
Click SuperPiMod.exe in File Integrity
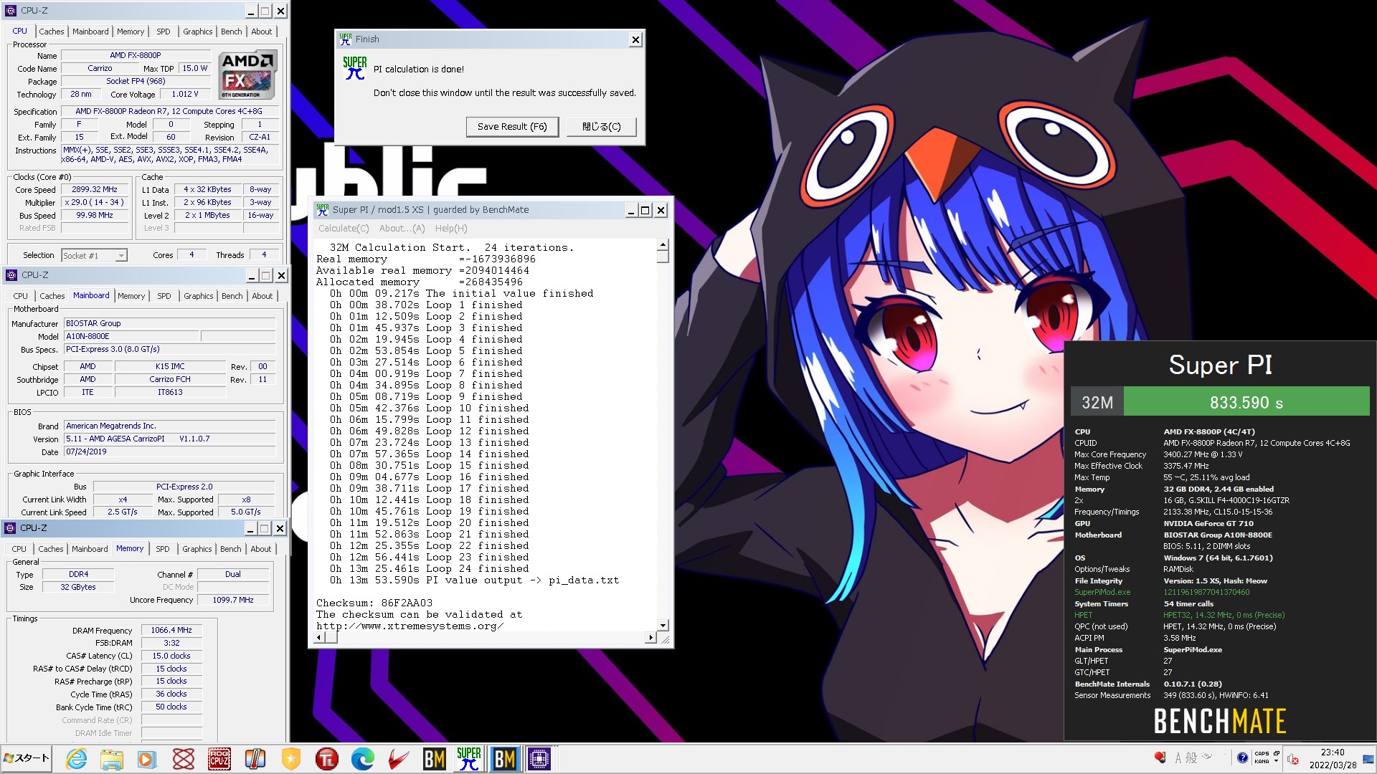tap(1102, 593)
